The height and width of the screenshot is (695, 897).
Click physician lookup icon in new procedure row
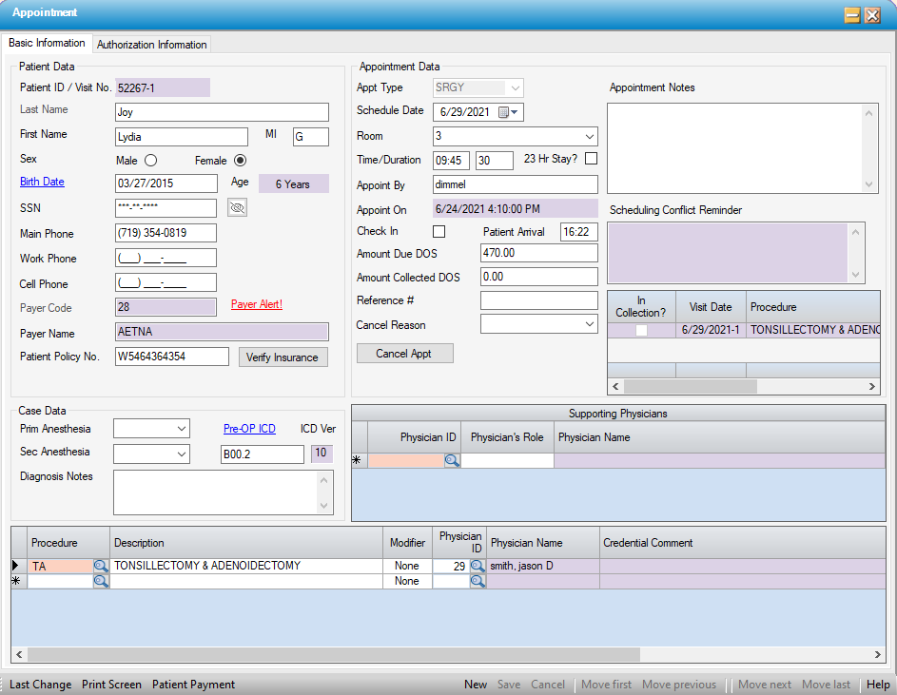point(478,581)
